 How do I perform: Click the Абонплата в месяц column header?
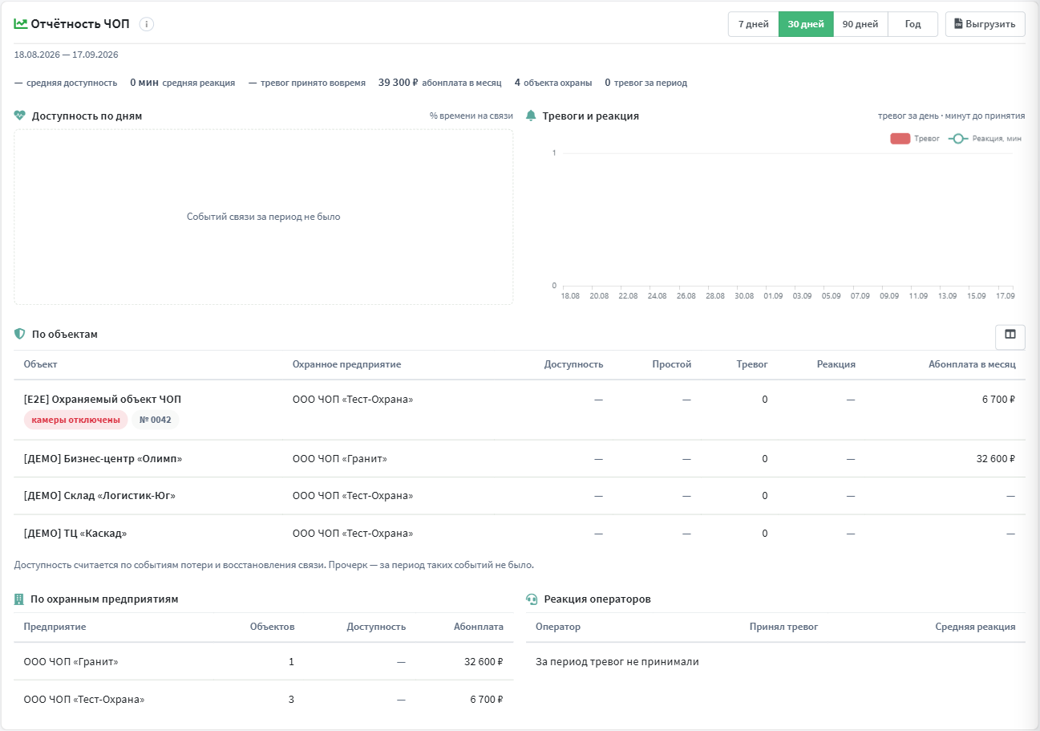tap(972, 364)
